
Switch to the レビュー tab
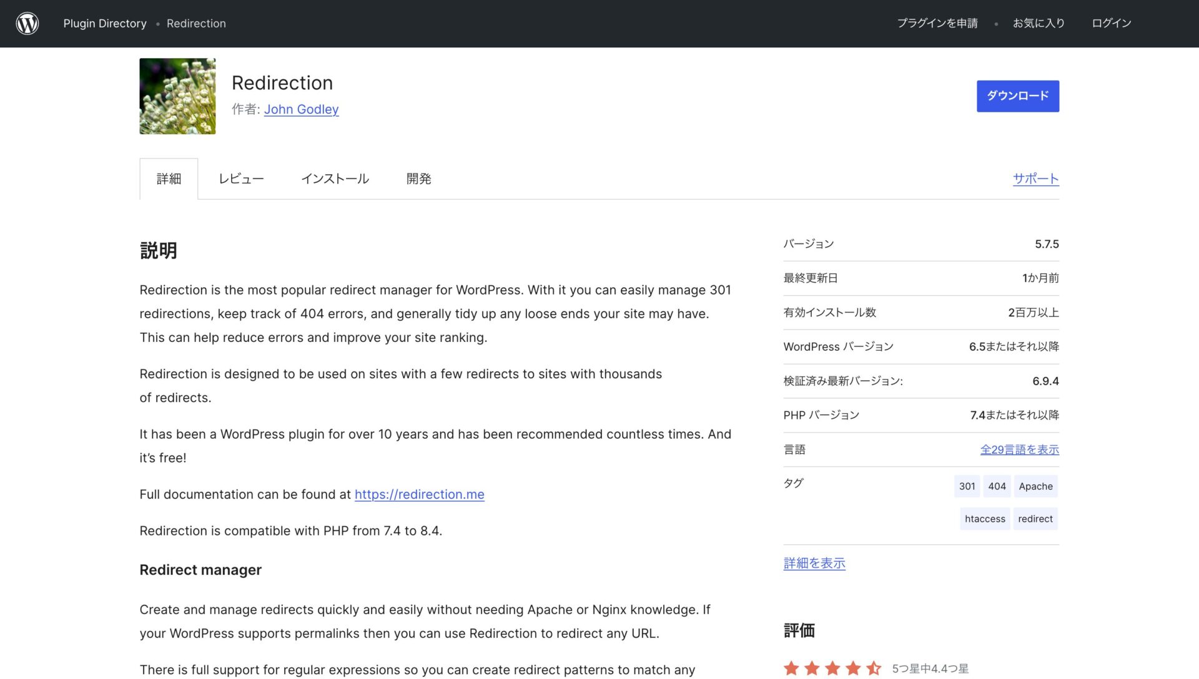(x=241, y=179)
